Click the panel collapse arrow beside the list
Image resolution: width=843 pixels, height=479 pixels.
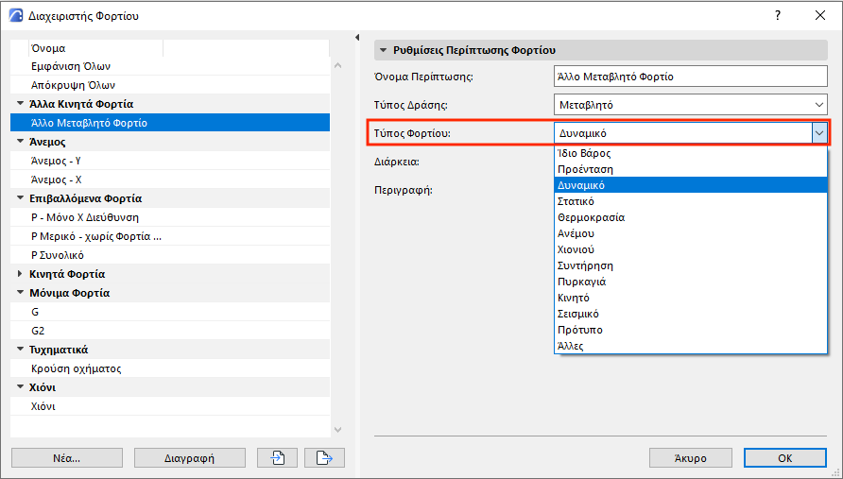pos(357,38)
